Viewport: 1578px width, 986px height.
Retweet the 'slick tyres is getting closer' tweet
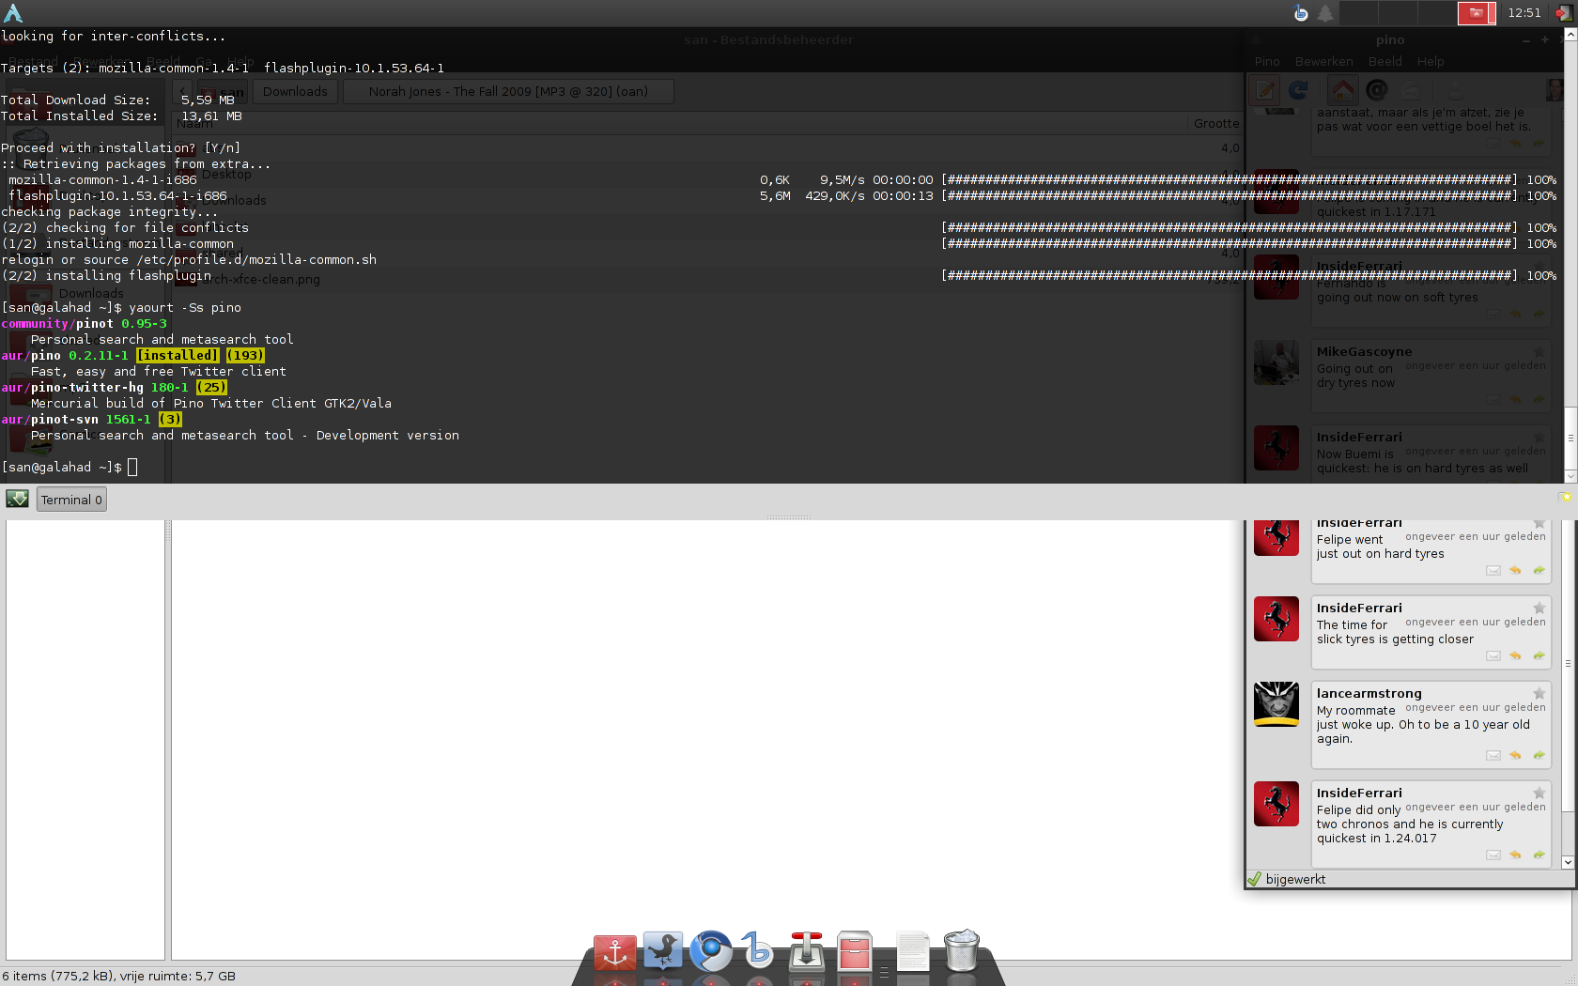click(1539, 655)
